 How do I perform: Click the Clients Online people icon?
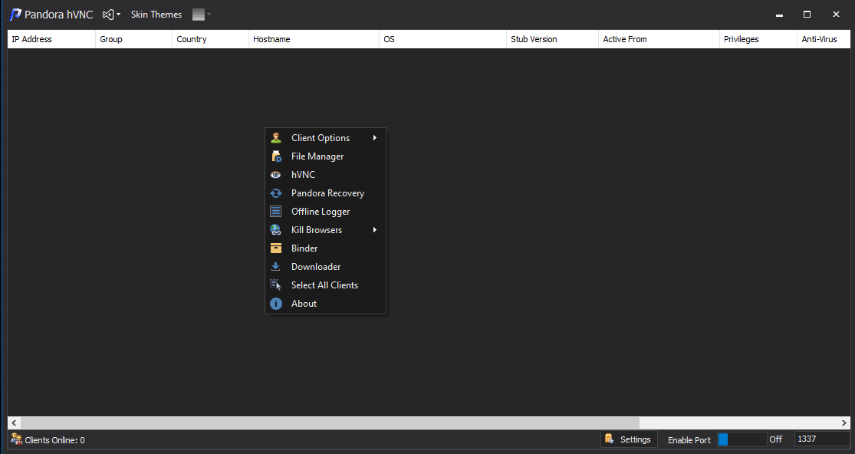17,439
